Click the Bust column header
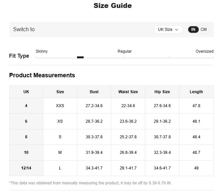Viewport: 223px width, 194px height. click(94, 92)
